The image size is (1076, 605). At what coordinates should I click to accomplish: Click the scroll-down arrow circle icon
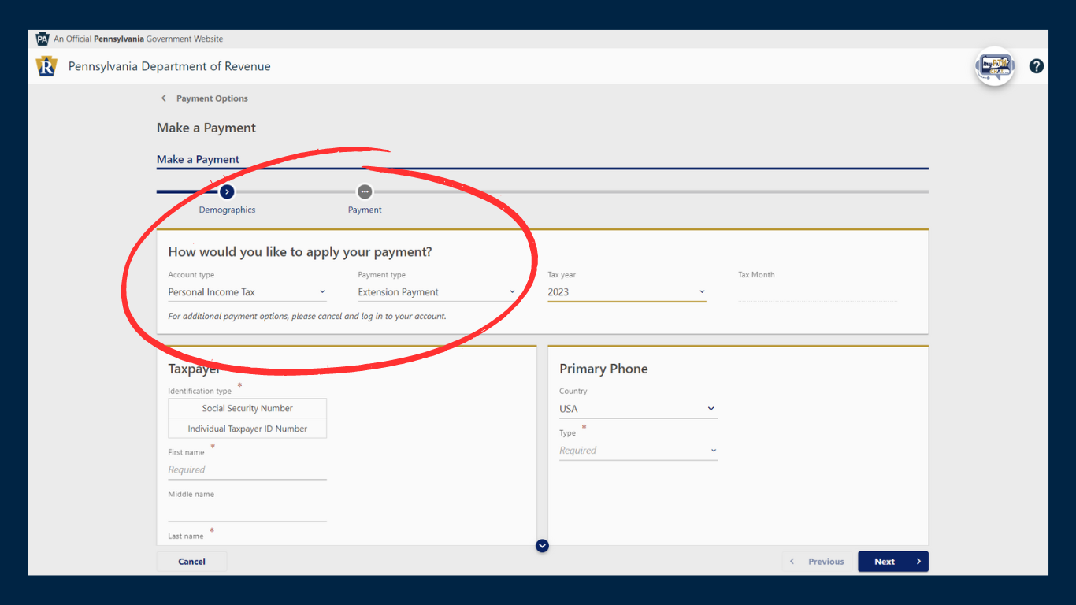click(542, 546)
